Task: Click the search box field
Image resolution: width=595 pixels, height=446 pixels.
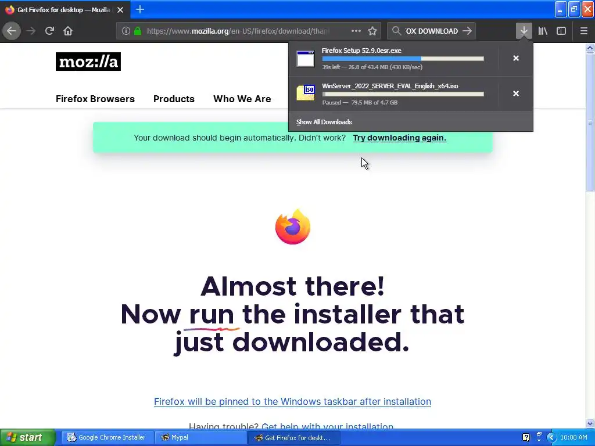Action: click(432, 31)
